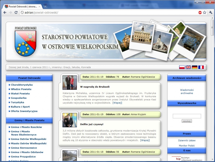Viewport: 215px width, 162px height.
Task: Open Gmina i Miasto Nowe Skalmierzyce link
Action: click(x=24, y=133)
